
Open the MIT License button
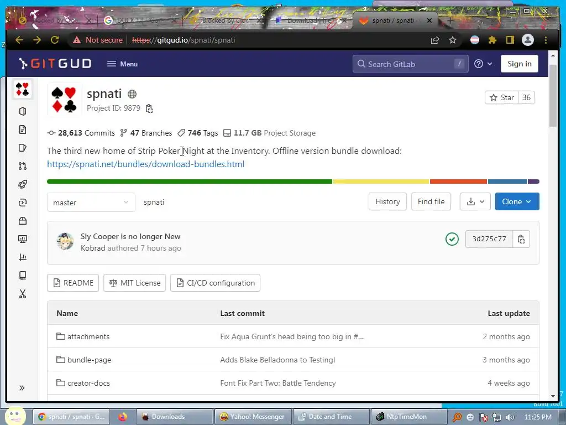coord(135,283)
